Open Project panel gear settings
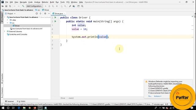The width and height of the screenshot is (196, 110). (x=45, y=13)
